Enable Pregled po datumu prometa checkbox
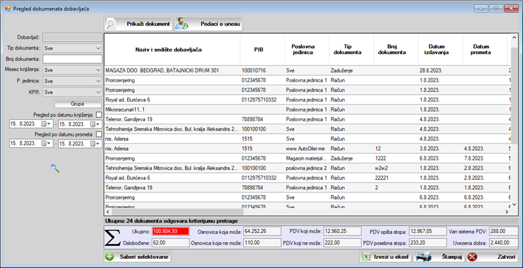Image resolution: width=523 pixels, height=268 pixels. pos(99,135)
